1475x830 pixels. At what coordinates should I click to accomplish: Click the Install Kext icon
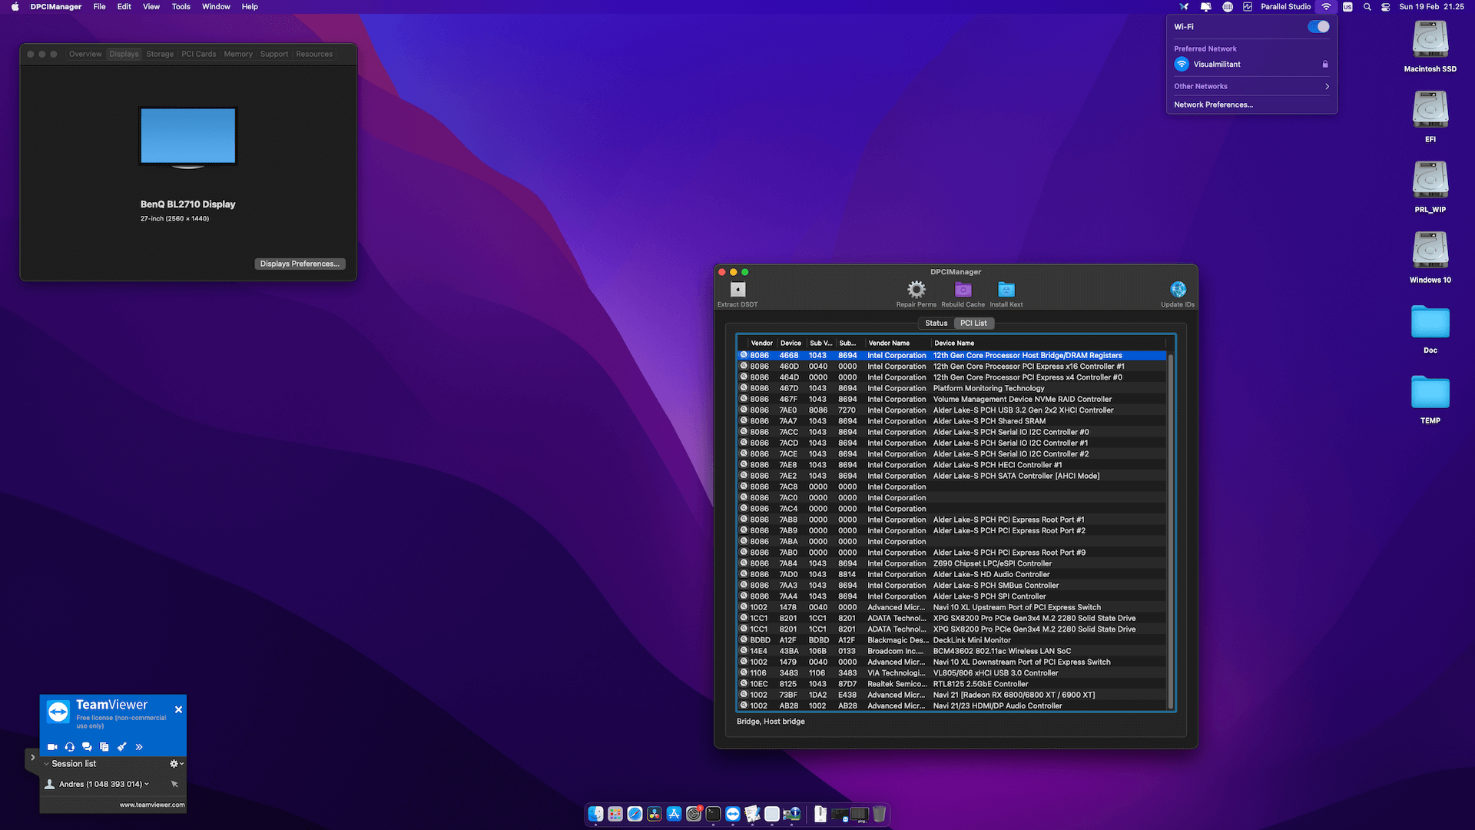[1006, 290]
